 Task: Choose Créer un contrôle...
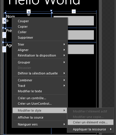40,98
